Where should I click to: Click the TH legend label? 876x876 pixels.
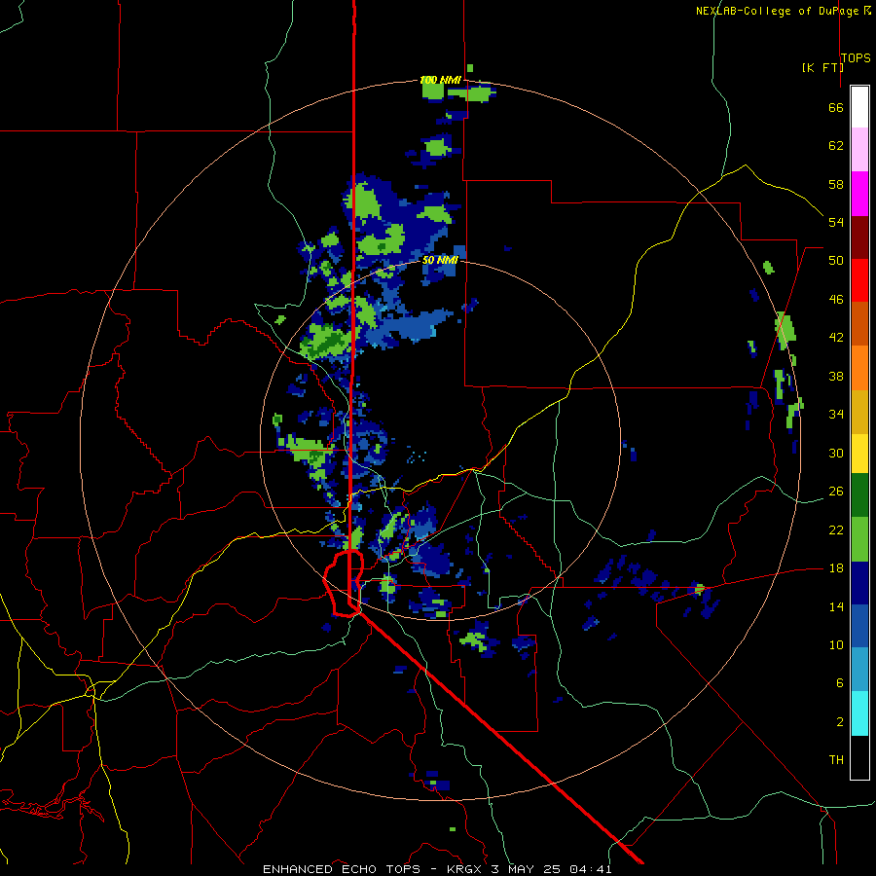[x=836, y=760]
